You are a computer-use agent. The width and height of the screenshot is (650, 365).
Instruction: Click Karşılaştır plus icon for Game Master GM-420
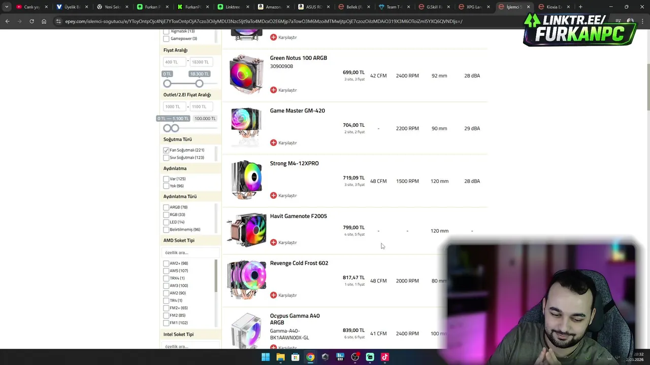273,142
